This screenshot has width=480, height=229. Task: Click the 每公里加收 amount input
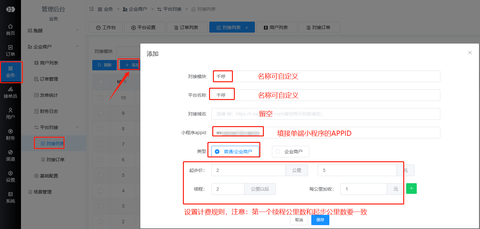(364, 189)
